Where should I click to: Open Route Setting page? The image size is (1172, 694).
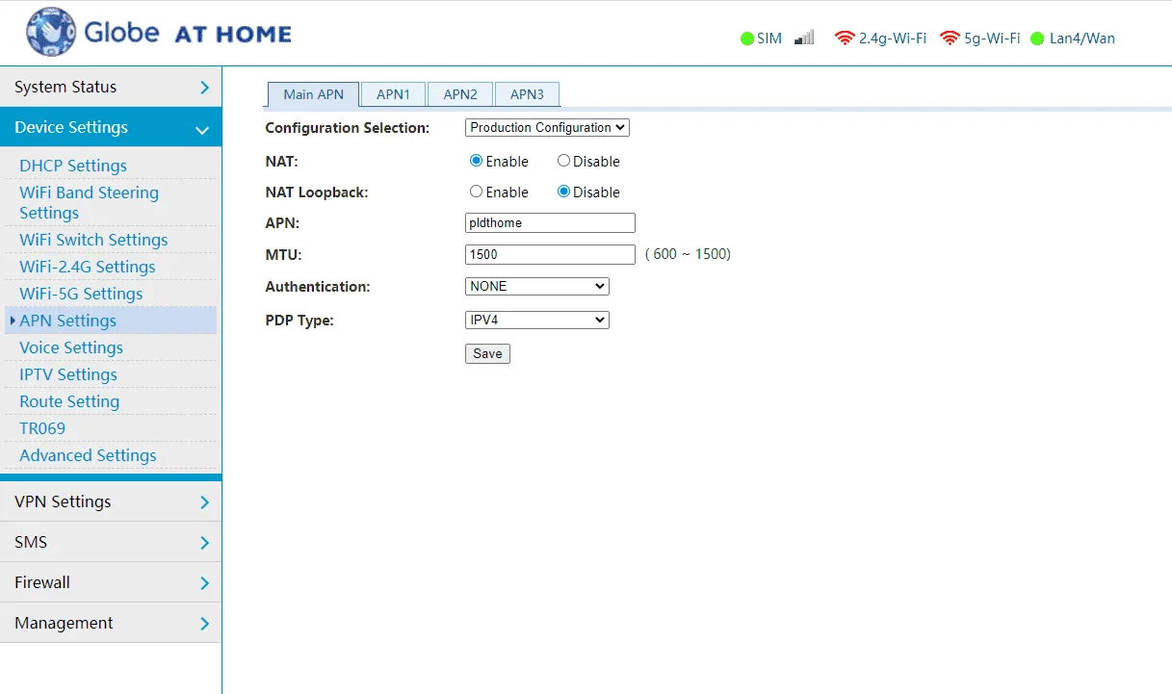69,401
